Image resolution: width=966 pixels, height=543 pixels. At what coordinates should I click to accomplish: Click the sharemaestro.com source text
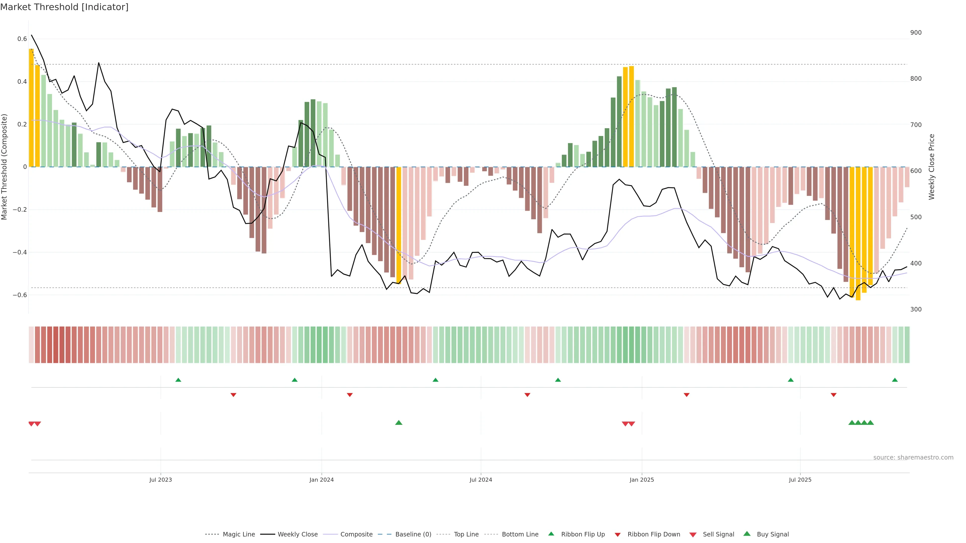coord(913,457)
